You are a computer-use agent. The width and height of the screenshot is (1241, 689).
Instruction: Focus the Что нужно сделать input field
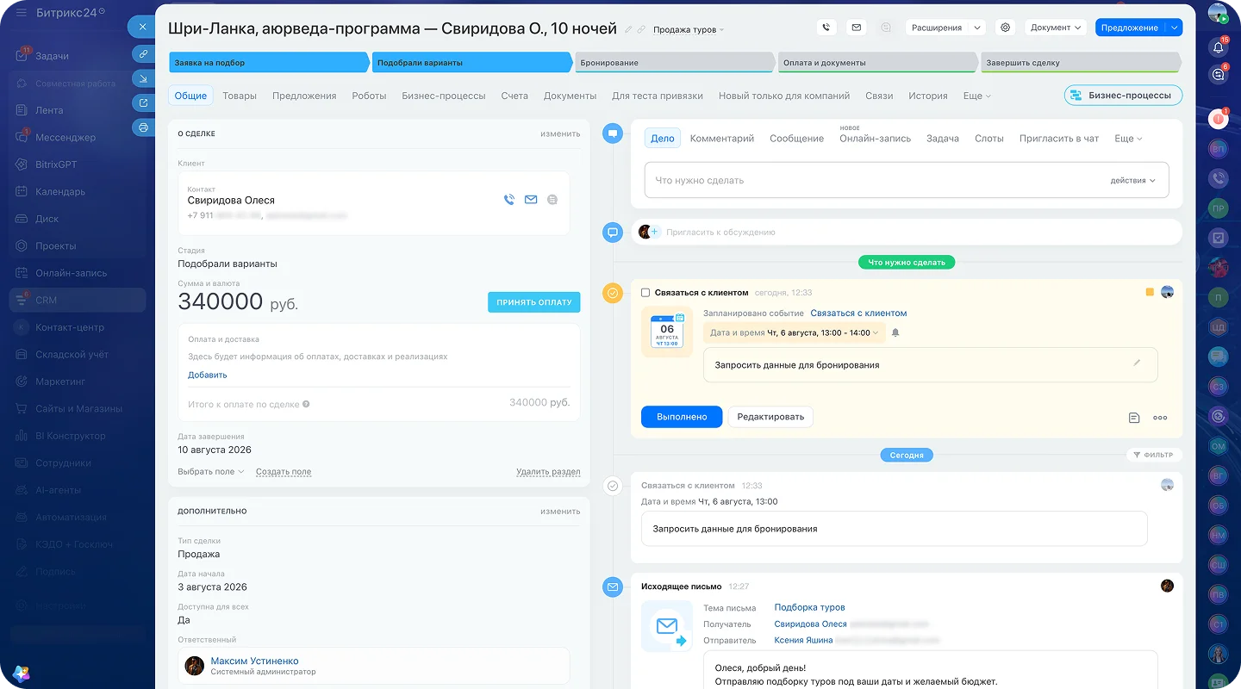pyautogui.click(x=907, y=181)
